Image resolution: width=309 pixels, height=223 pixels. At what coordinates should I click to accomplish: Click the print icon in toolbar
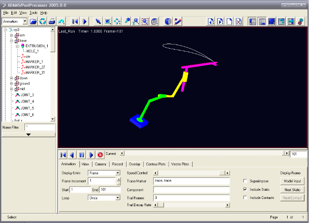pos(52,21)
